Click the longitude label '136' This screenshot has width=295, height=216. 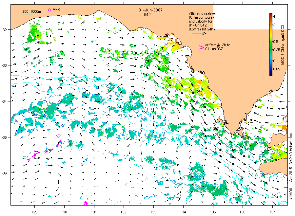[x=243, y=212]
